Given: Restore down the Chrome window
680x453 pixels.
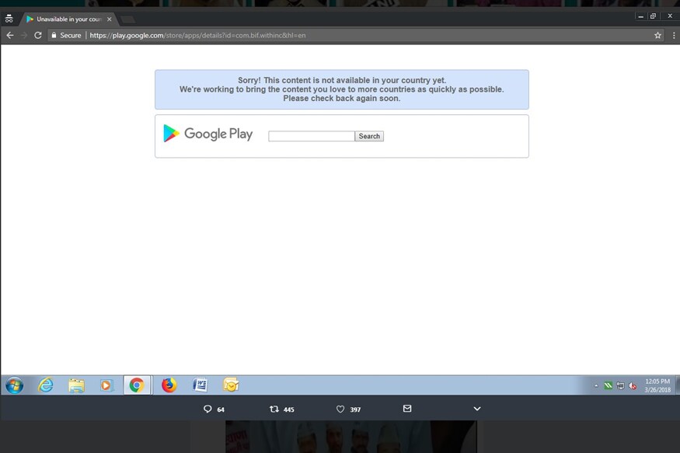Looking at the screenshot, I should [653, 16].
